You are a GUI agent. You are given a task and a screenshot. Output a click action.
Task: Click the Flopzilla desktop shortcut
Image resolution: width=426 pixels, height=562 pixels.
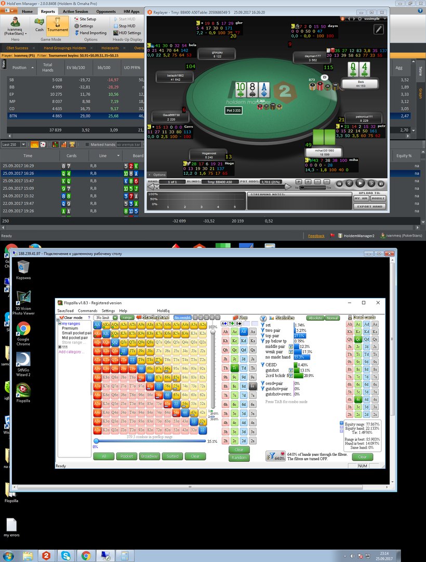[x=23, y=393]
